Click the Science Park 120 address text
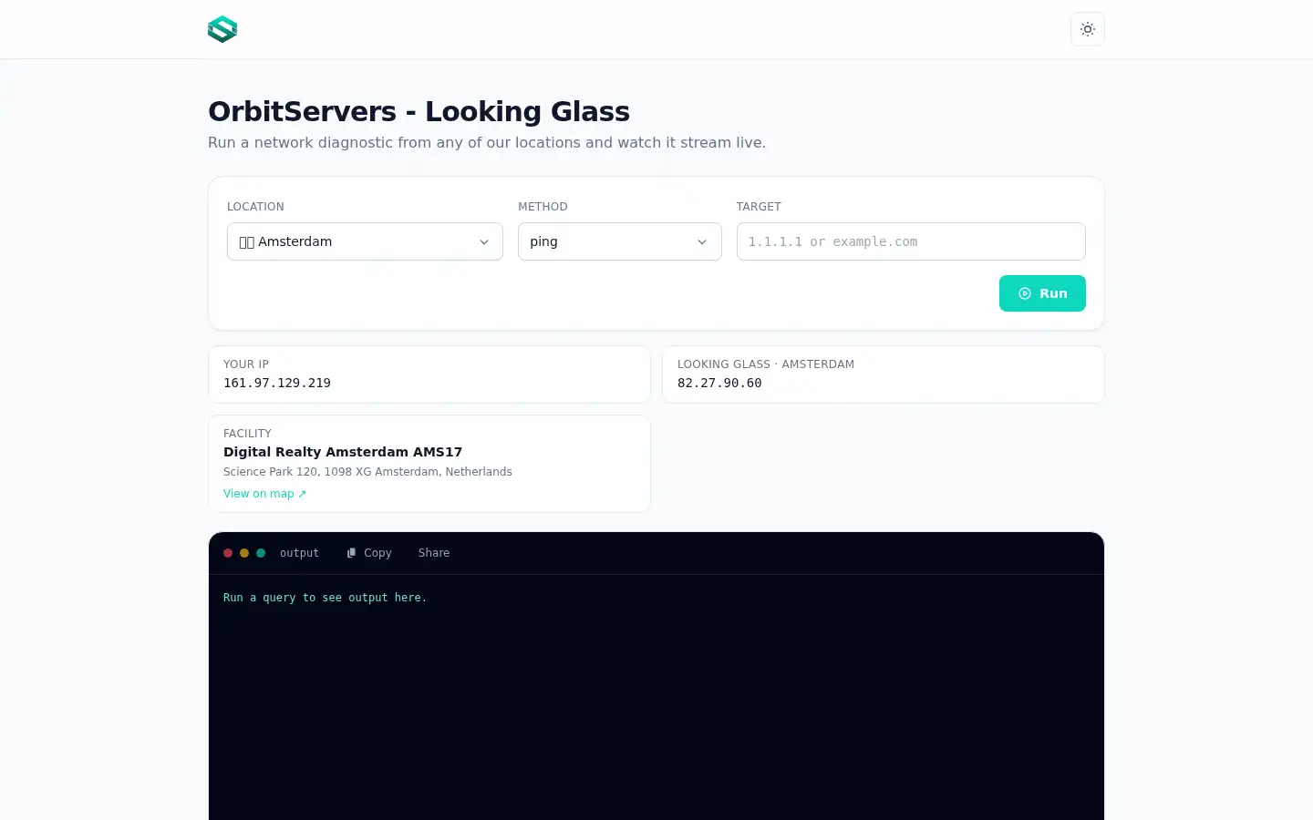 367,472
